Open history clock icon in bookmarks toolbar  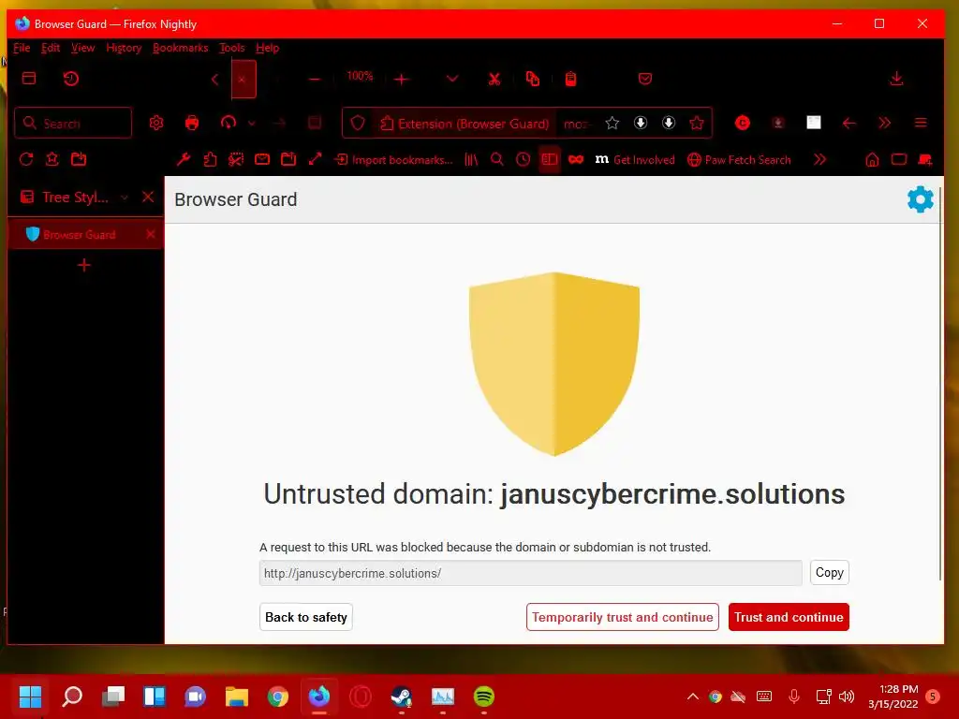pos(523,159)
